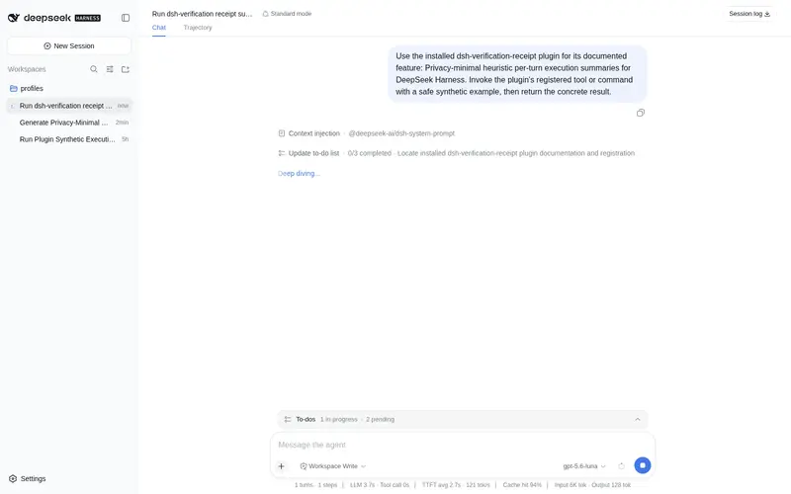Click the session title in header
Screen dimensions: 791x494
pos(203,14)
